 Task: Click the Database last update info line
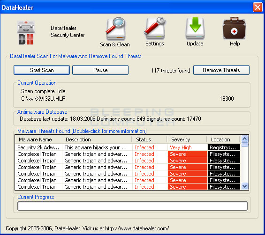[x=110, y=119]
